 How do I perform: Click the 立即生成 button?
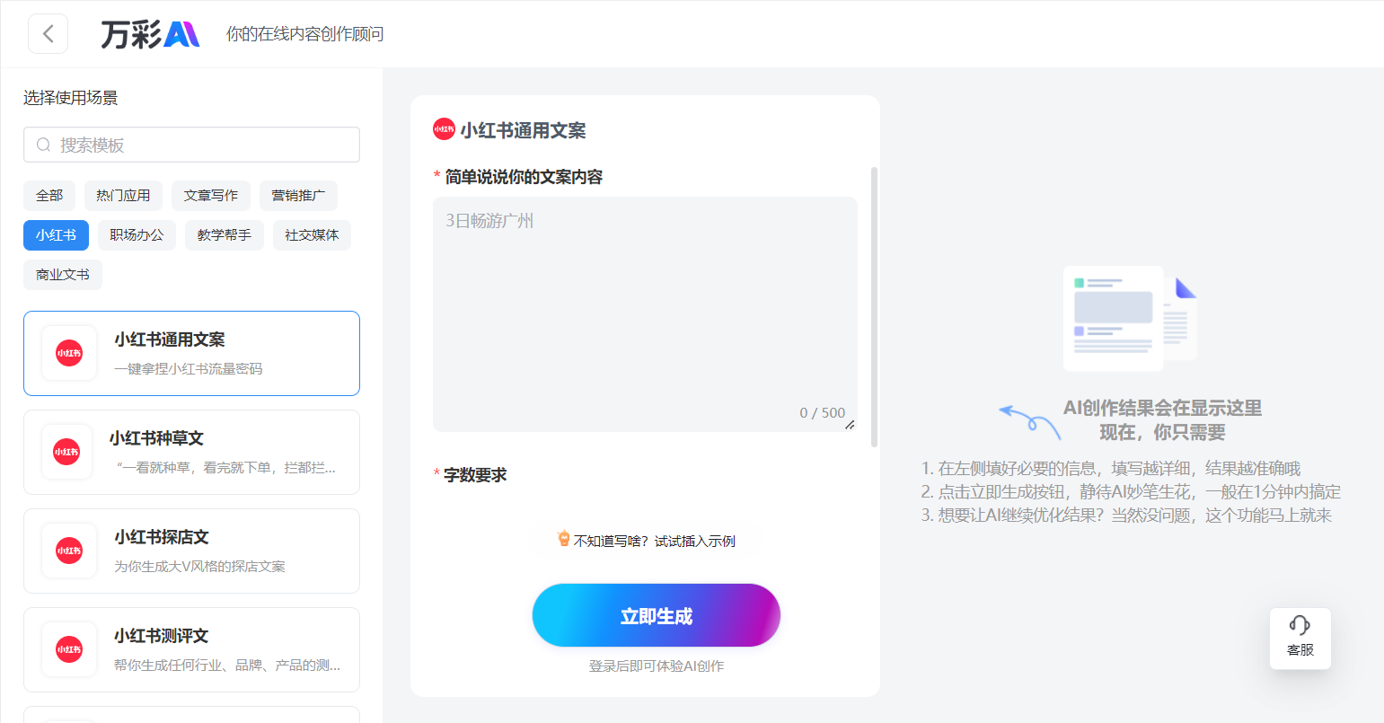click(x=657, y=615)
